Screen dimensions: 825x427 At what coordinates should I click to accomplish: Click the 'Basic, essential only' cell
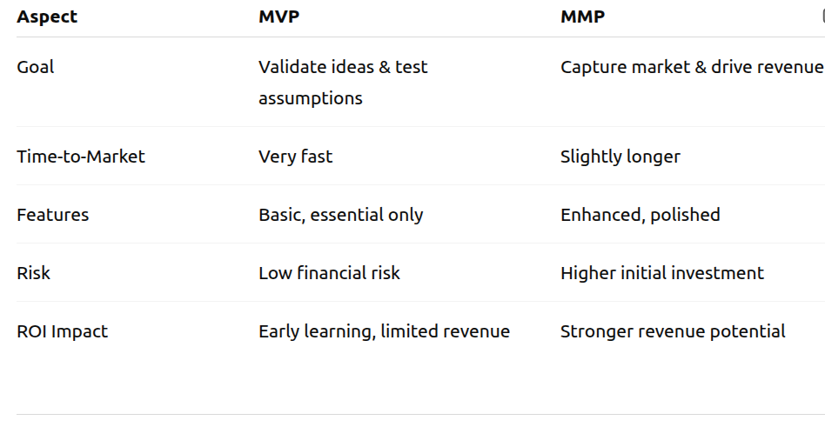340,215
